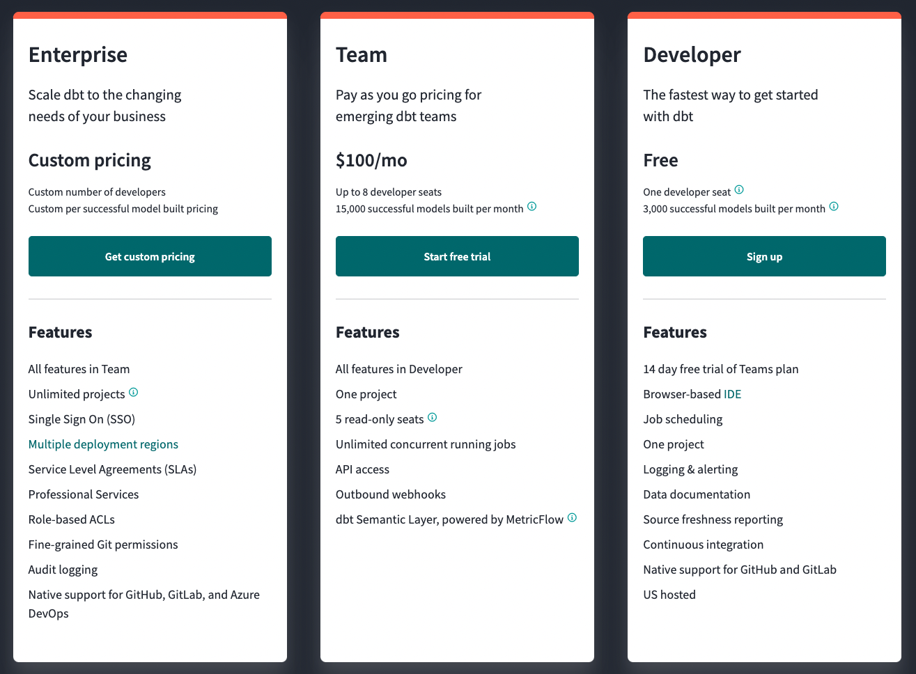Viewport: 916px width, 674px height.
Task: Click 'Continuous integration' feature
Action: [x=704, y=544]
